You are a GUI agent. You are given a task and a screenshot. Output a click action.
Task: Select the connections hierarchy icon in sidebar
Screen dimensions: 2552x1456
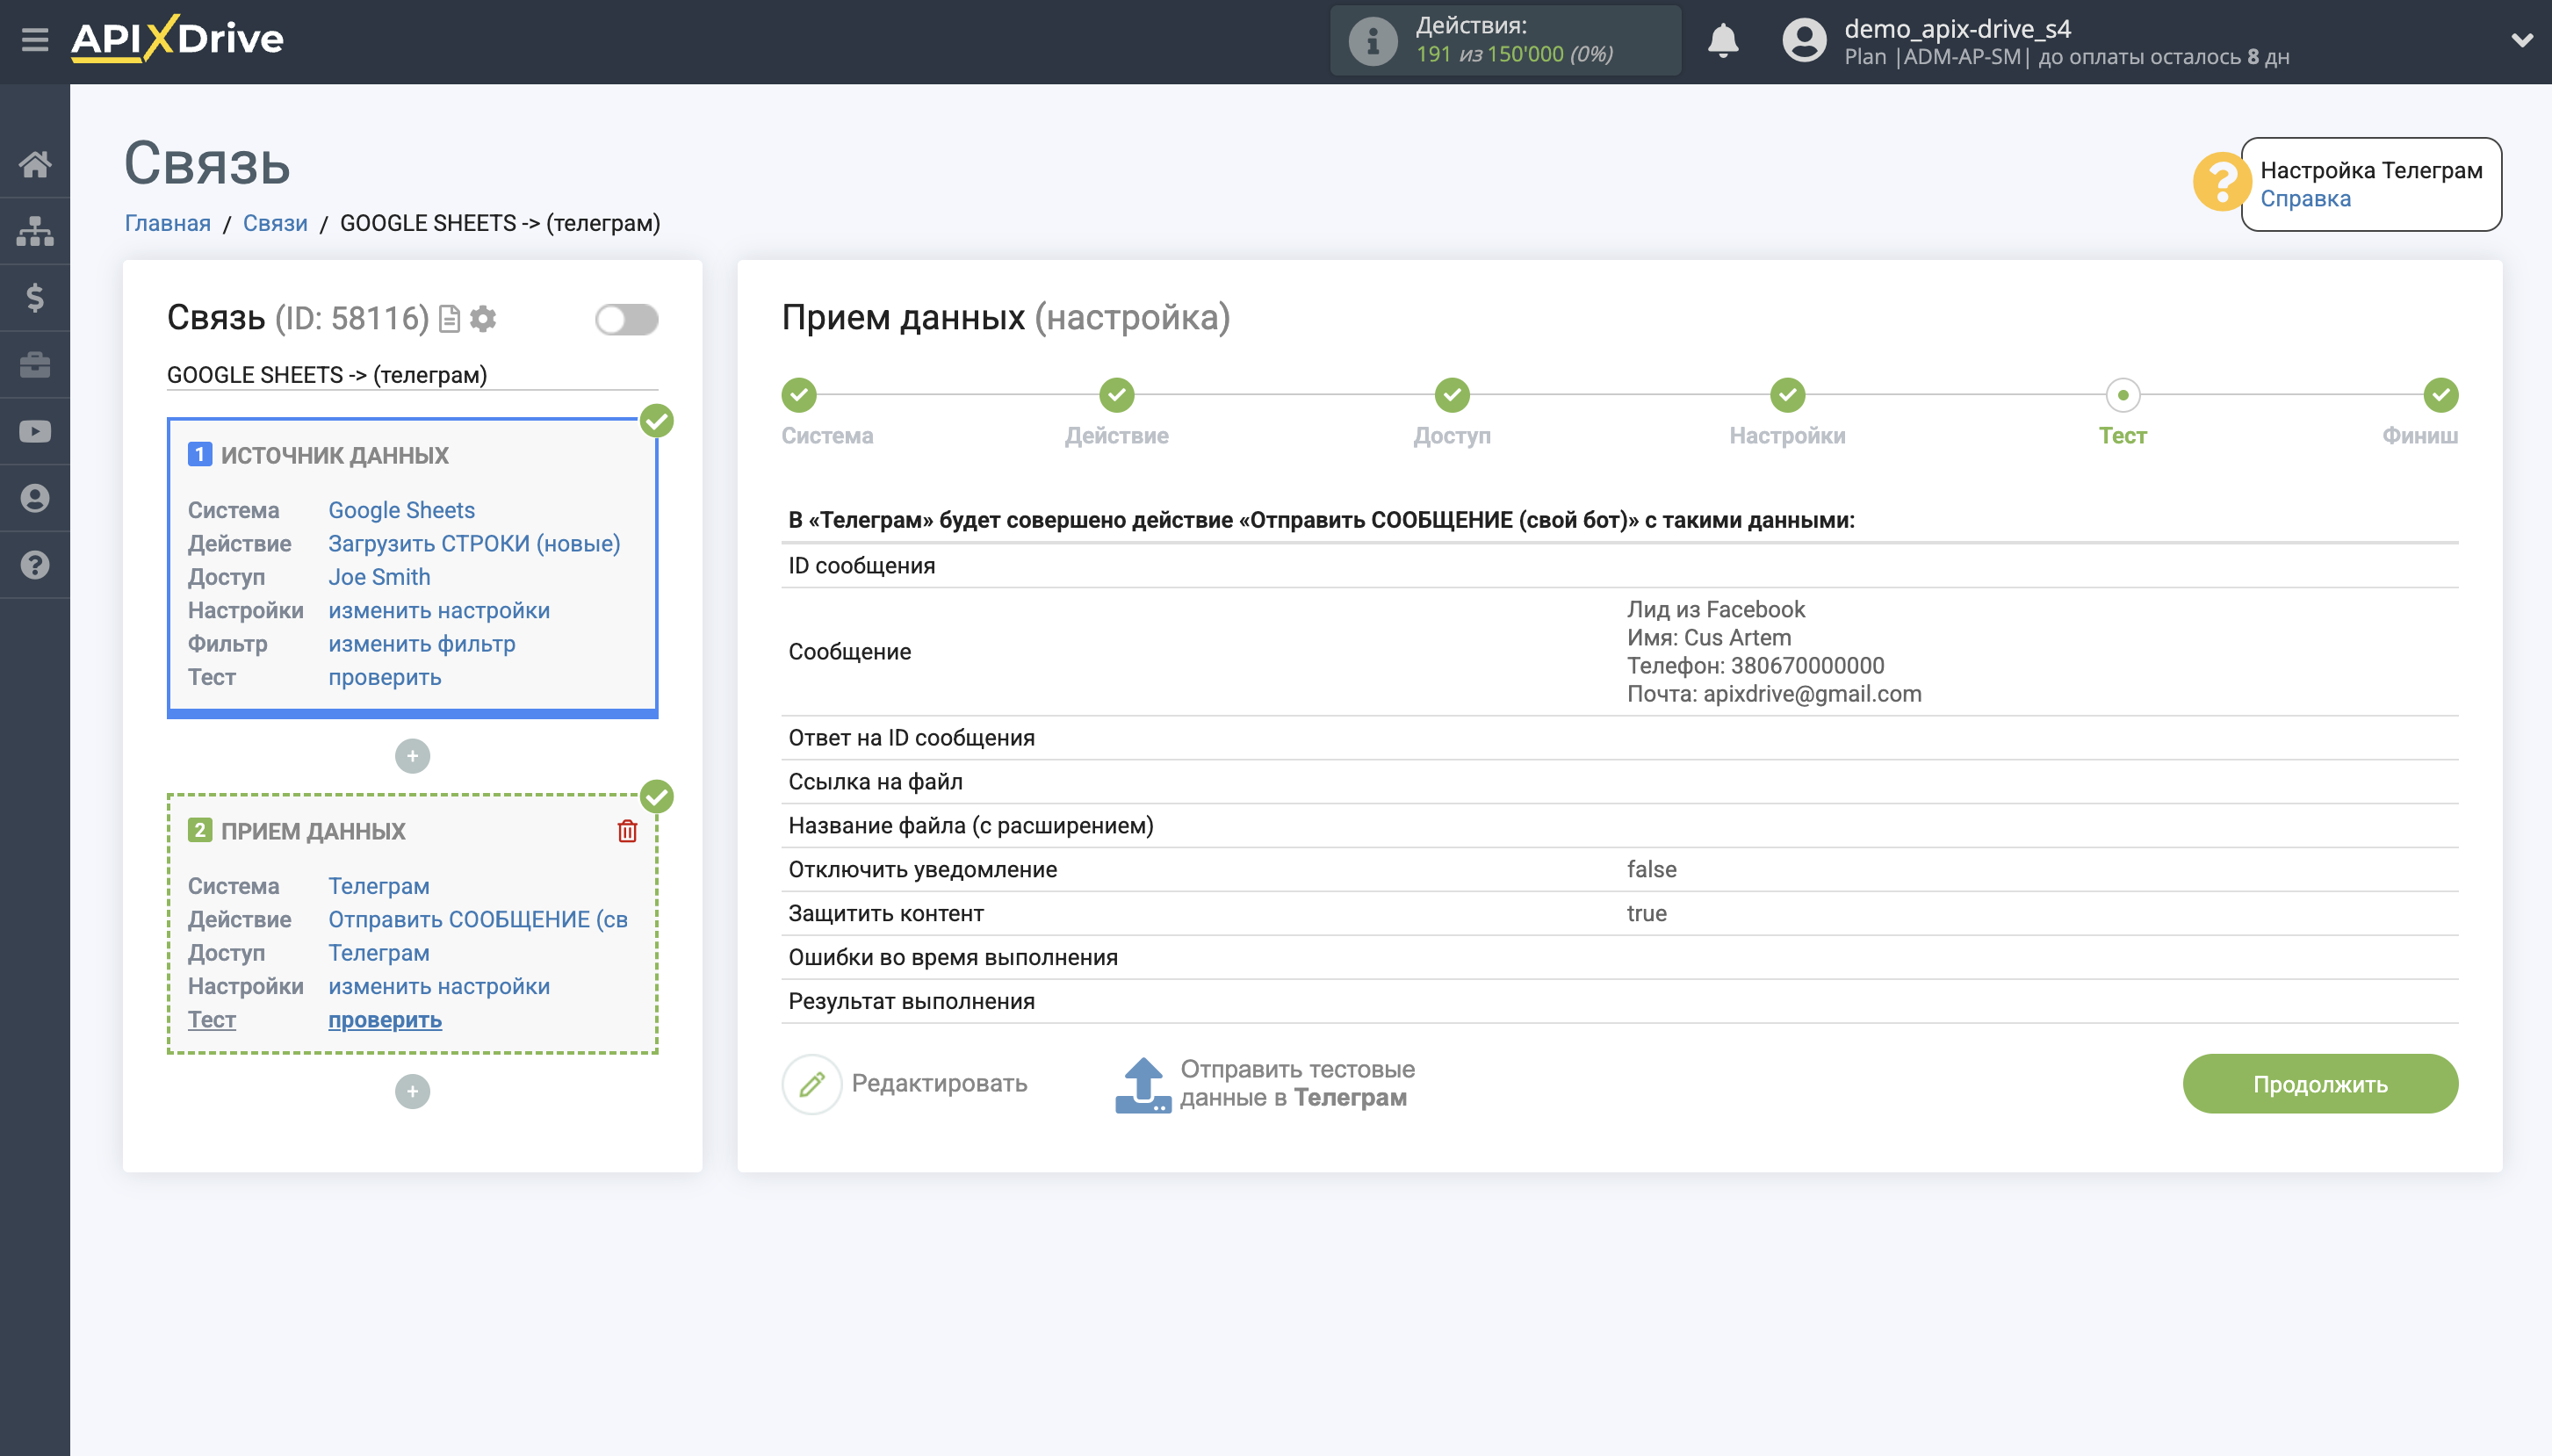pos(36,231)
